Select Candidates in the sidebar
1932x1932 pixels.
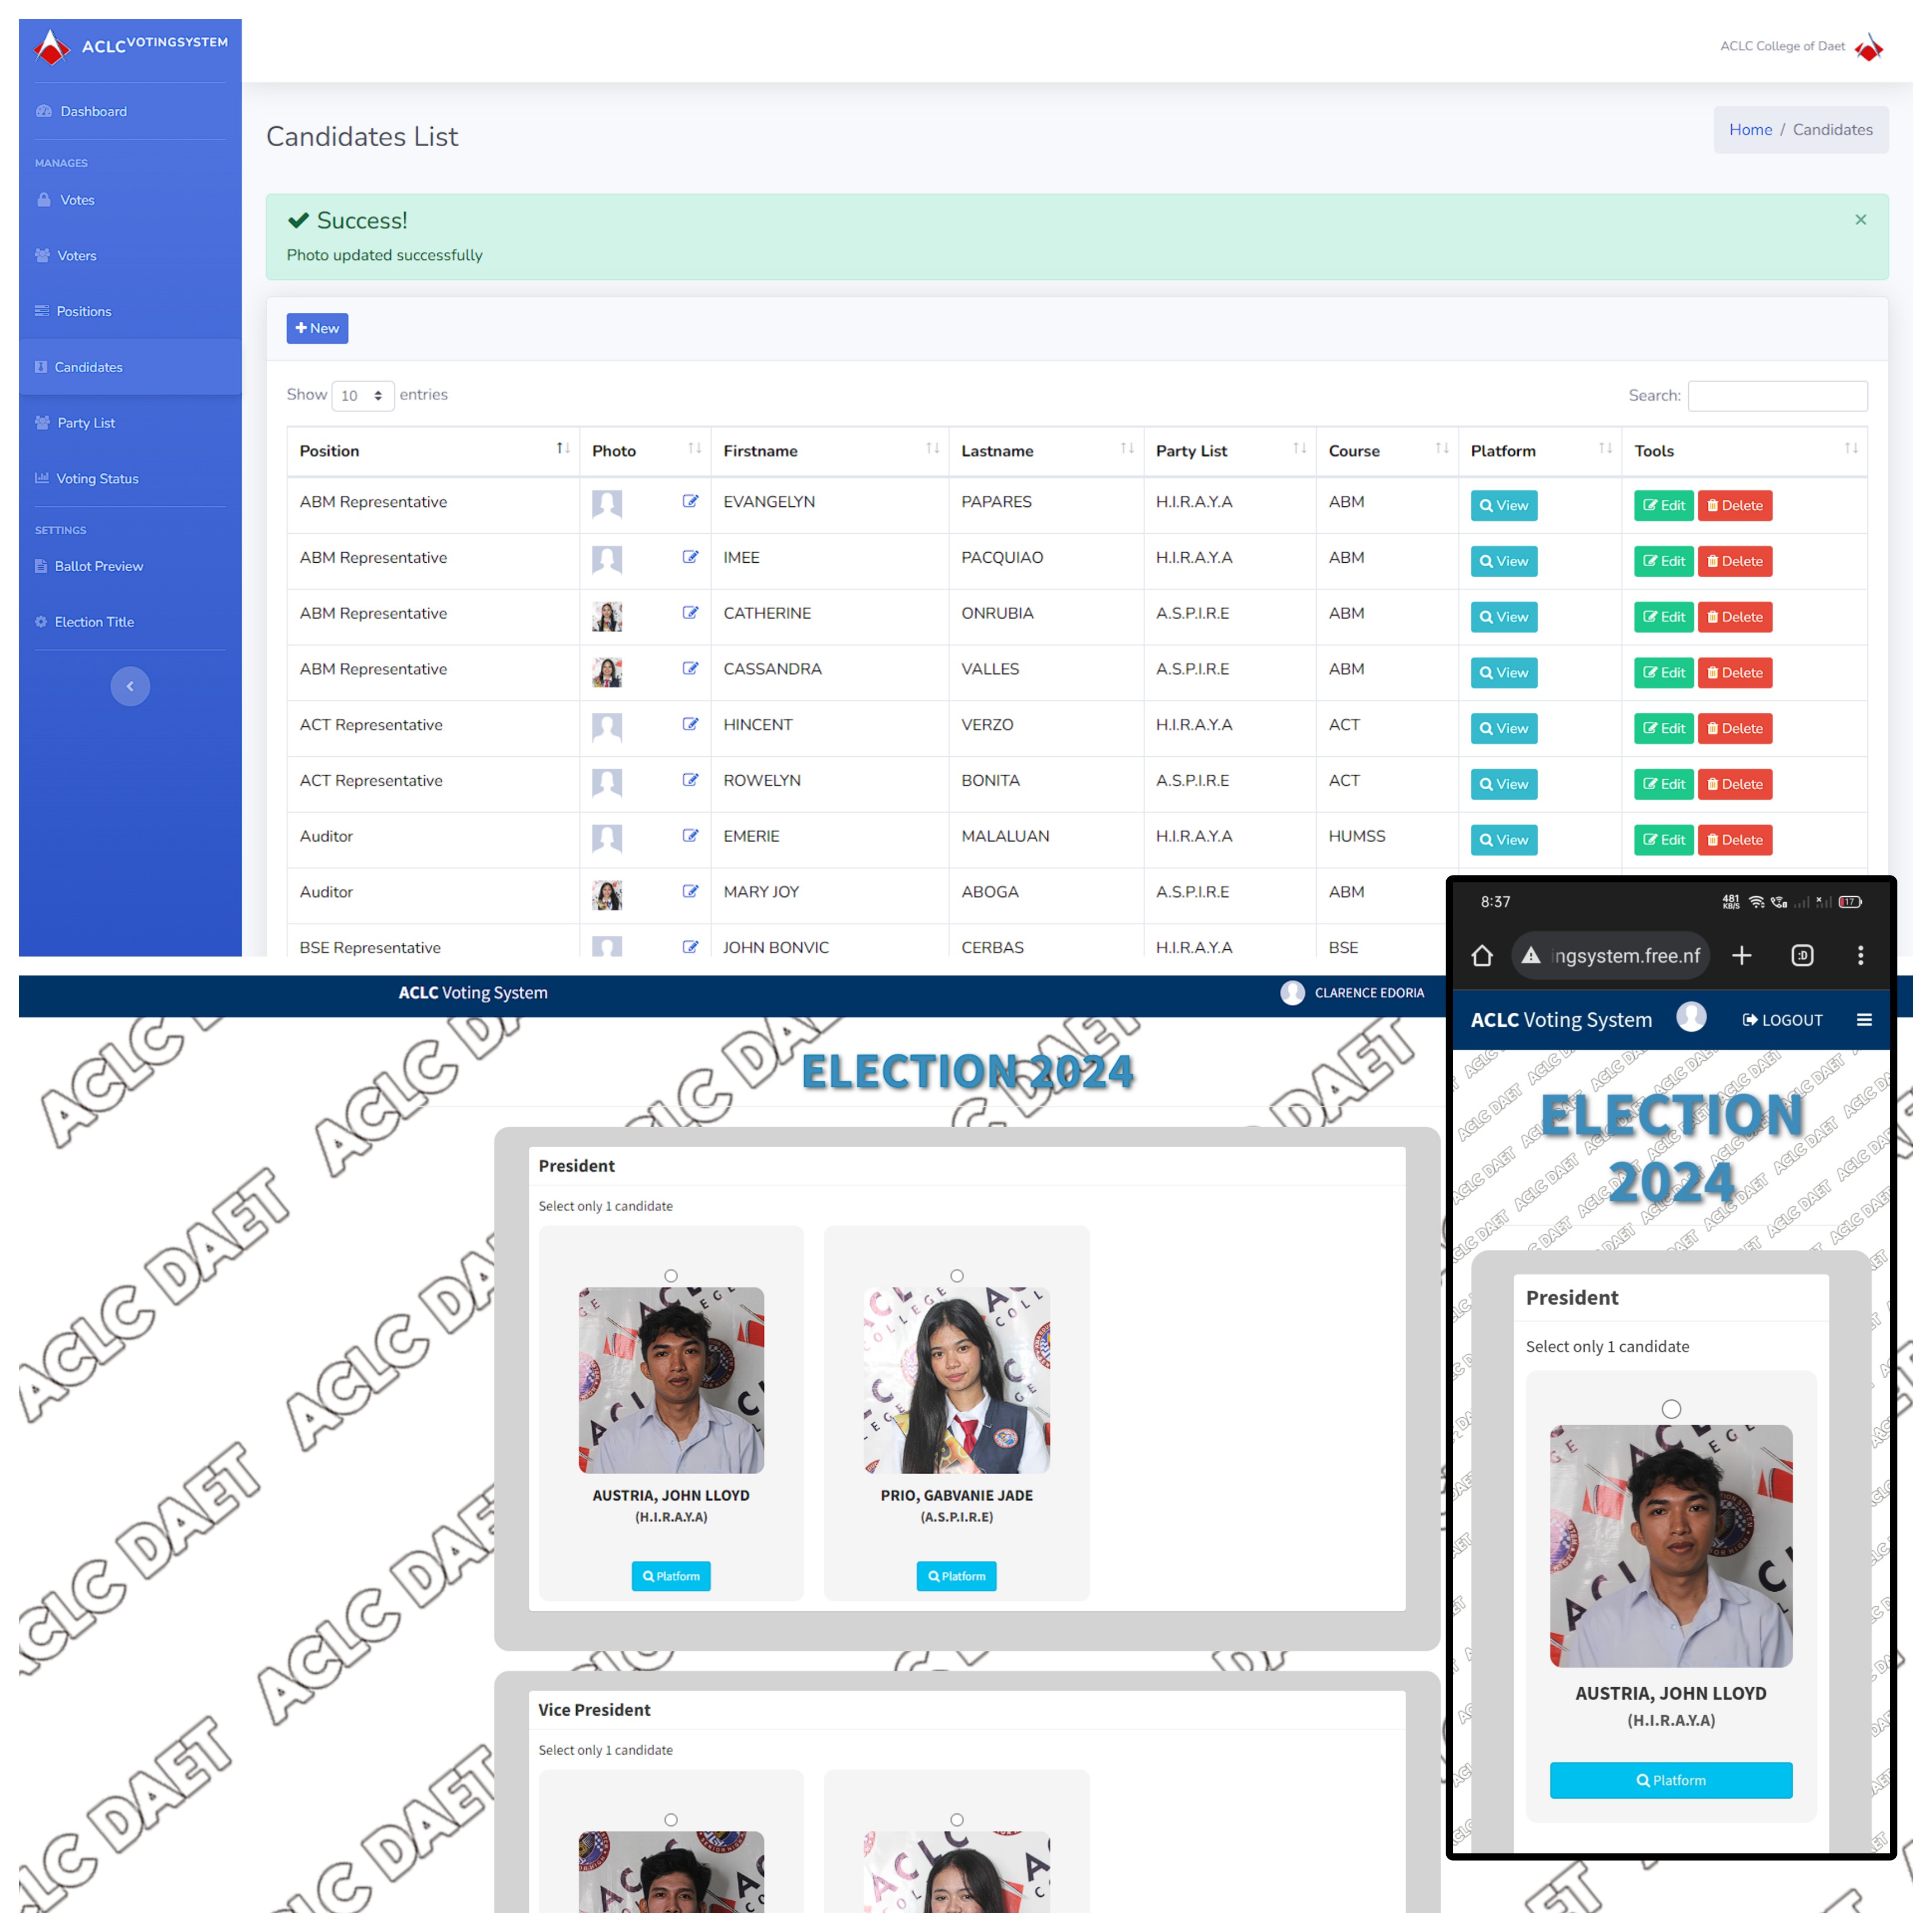click(130, 367)
